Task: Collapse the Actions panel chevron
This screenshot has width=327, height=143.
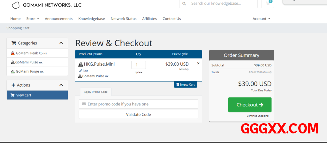Action: (61, 85)
